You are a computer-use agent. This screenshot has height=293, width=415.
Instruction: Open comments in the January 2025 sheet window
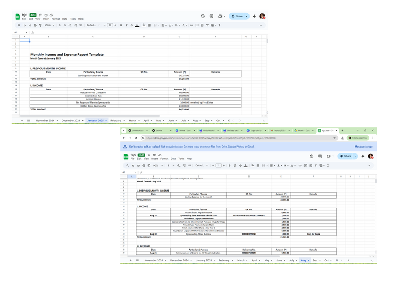point(211,16)
